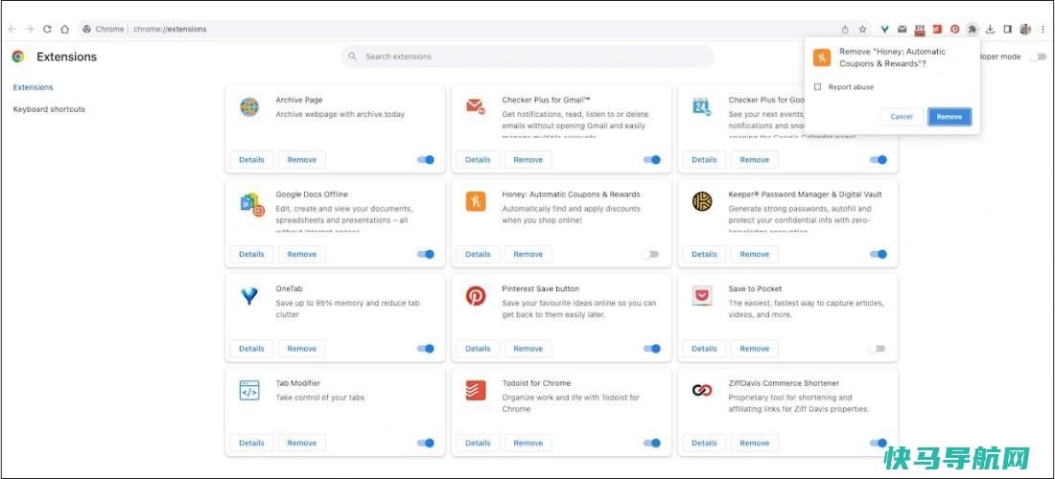
Task: Select Extensions in the left sidebar
Action: point(33,87)
